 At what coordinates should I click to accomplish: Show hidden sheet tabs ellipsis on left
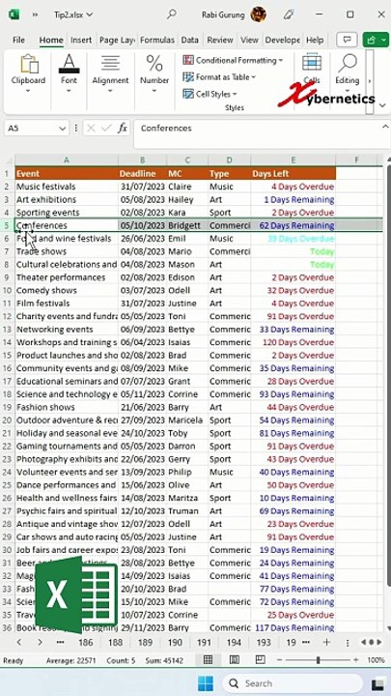click(x=60, y=642)
